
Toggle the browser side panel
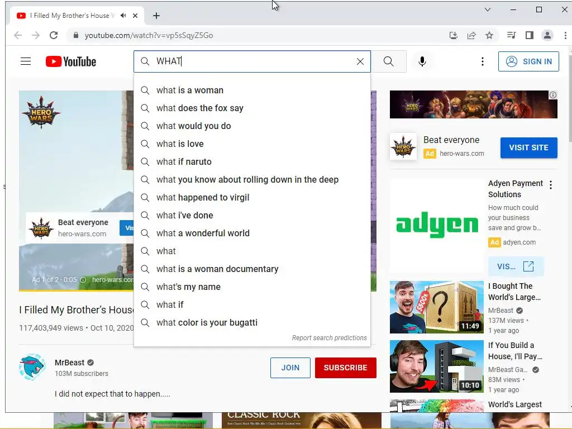click(530, 35)
